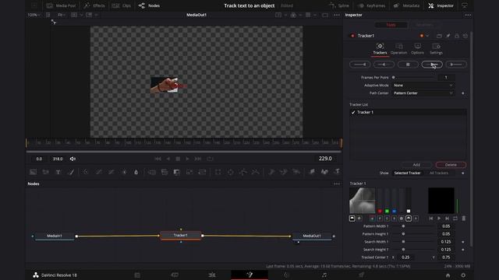Switch to Modifiers tab in Inspector
This screenshot has height=280, width=499.
click(424, 25)
